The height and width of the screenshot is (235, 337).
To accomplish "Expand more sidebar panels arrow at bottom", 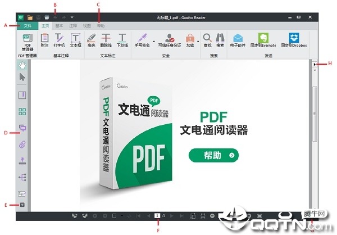I will click(22, 205).
